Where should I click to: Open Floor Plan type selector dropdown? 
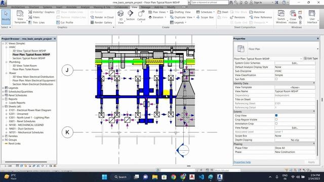317,49
